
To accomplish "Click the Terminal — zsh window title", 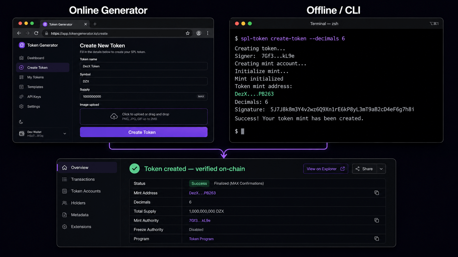I will tap(324, 24).
